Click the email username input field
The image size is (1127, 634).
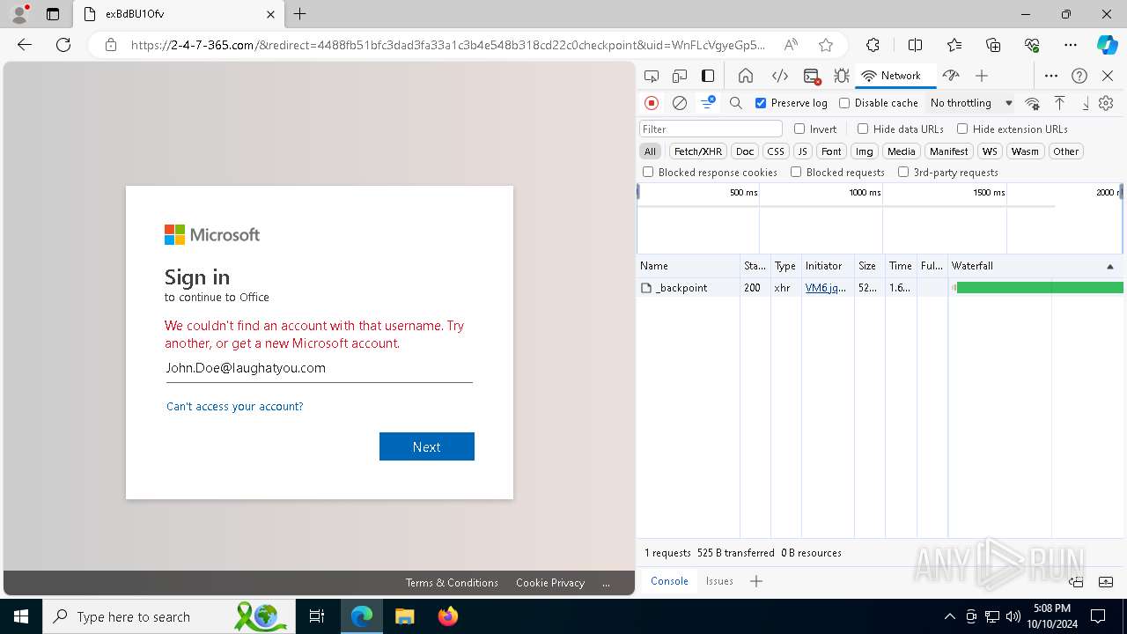(319, 368)
